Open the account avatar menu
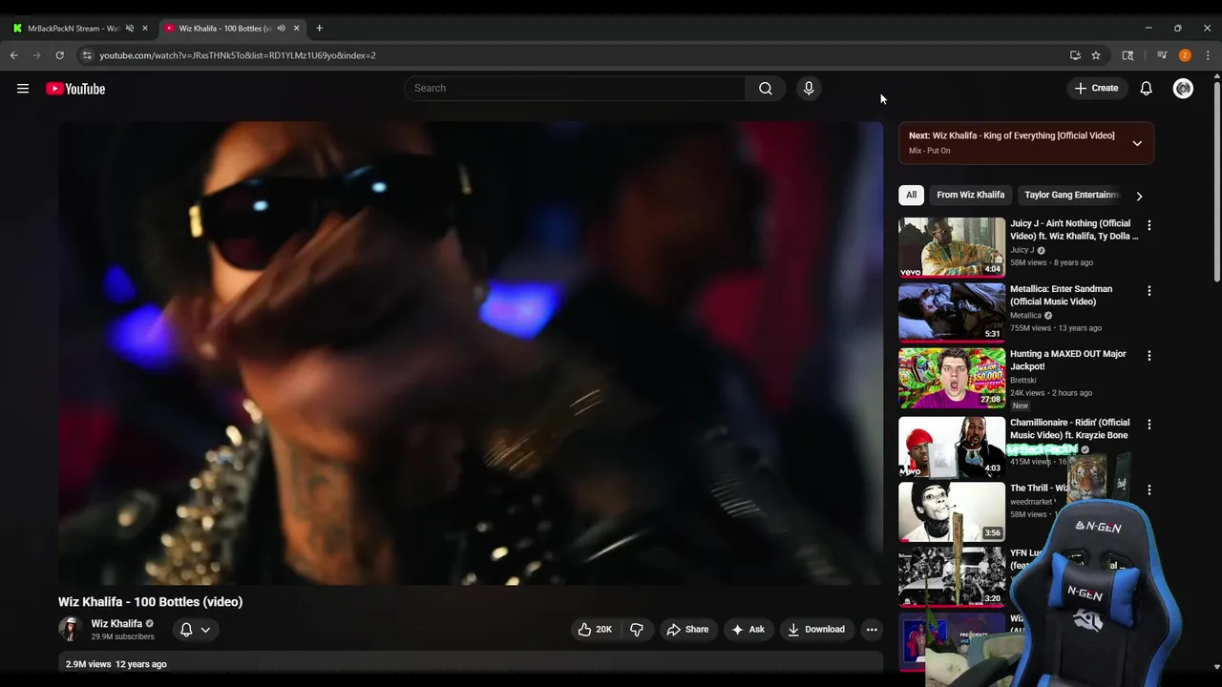1222x687 pixels. [1183, 89]
